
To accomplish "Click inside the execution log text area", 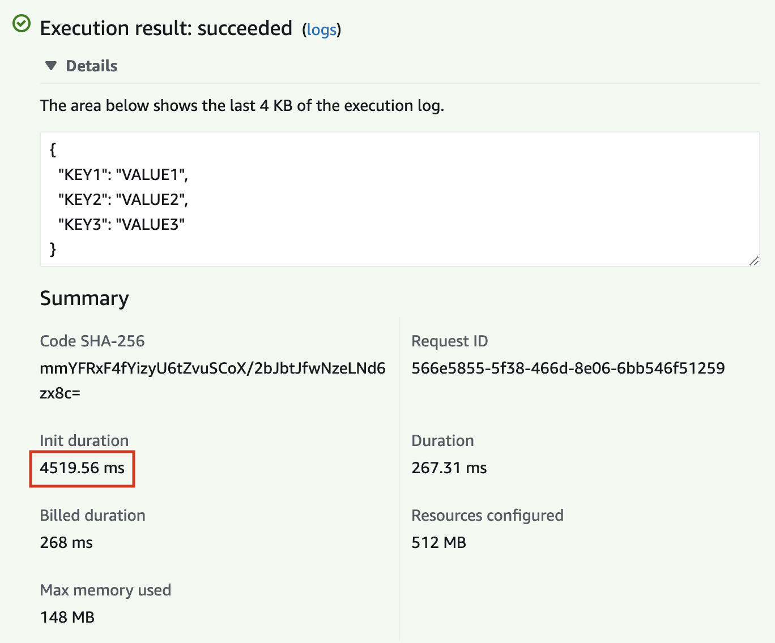I will coord(397,198).
